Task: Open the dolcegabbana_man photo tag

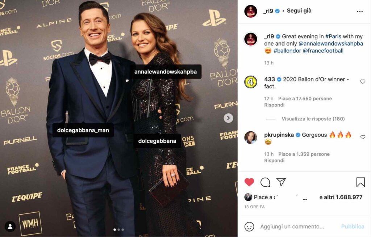Action: tap(83, 130)
